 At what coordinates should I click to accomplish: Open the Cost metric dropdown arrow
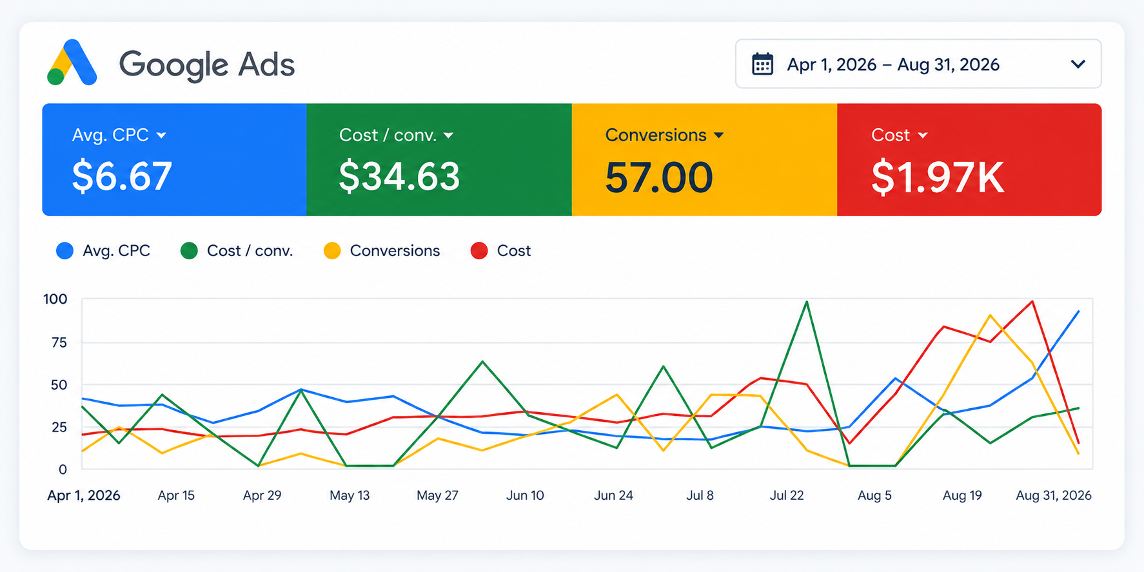pos(923,135)
